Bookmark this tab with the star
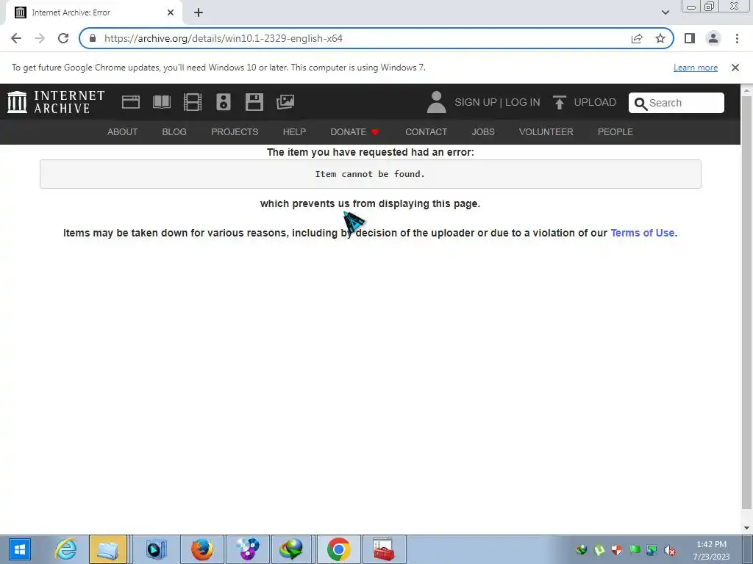 (660, 38)
